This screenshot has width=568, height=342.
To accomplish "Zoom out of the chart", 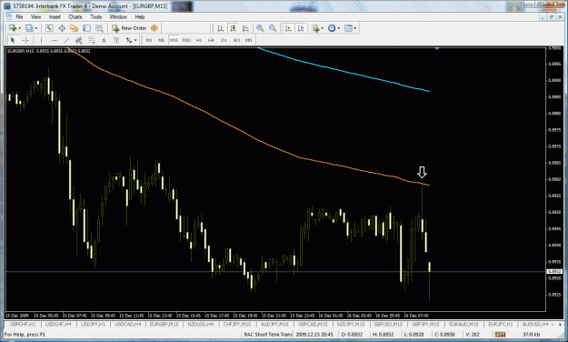I will coord(273,28).
